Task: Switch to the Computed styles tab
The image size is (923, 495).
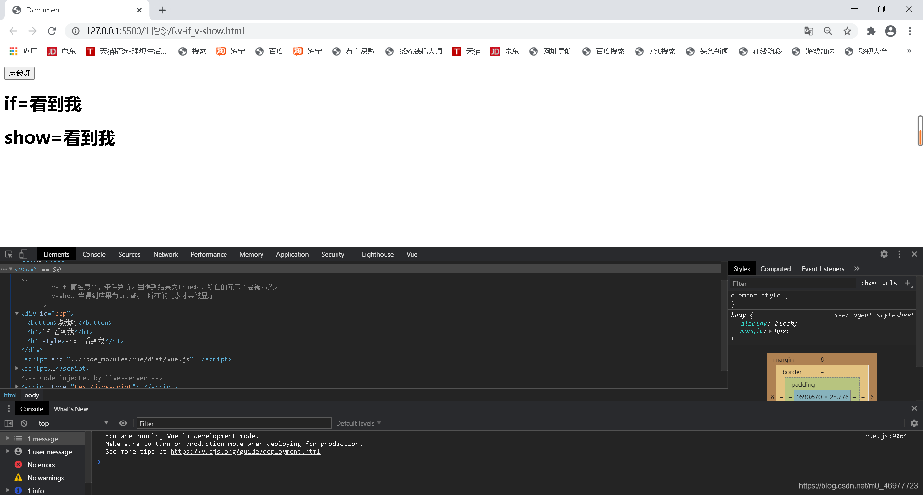Action: point(775,269)
